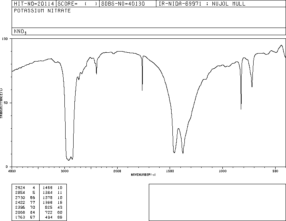Click the 500 x-axis tick label
This screenshot has height=221, width=286.
[x=275, y=171]
